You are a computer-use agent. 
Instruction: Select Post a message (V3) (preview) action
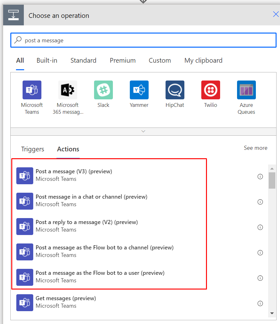(x=74, y=171)
